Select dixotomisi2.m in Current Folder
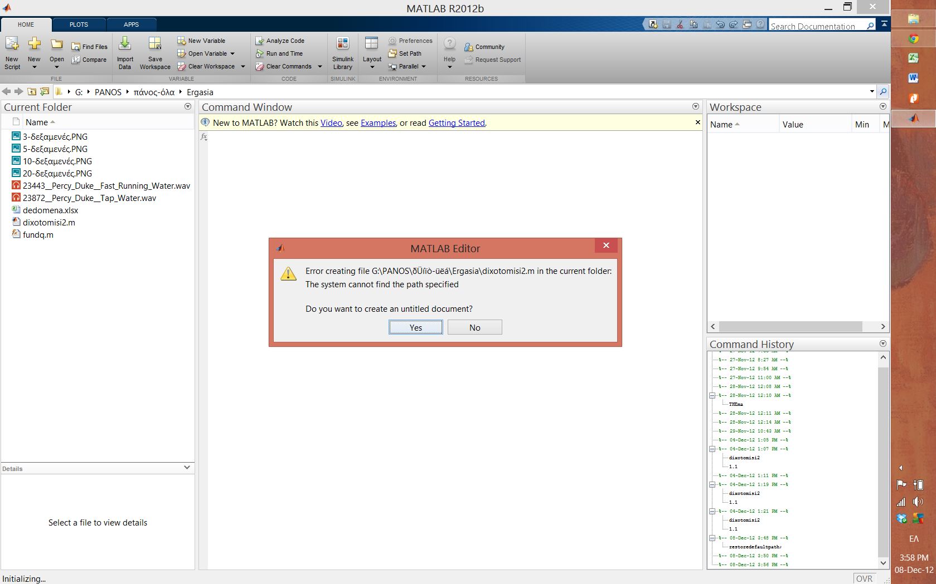The height and width of the screenshot is (584, 936). coord(49,223)
